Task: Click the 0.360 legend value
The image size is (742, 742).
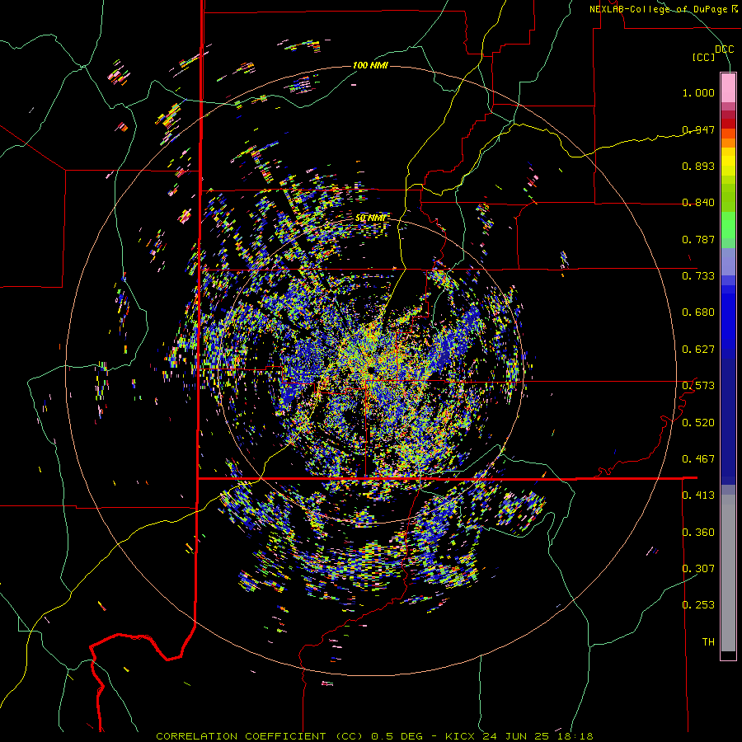Action: tap(698, 533)
